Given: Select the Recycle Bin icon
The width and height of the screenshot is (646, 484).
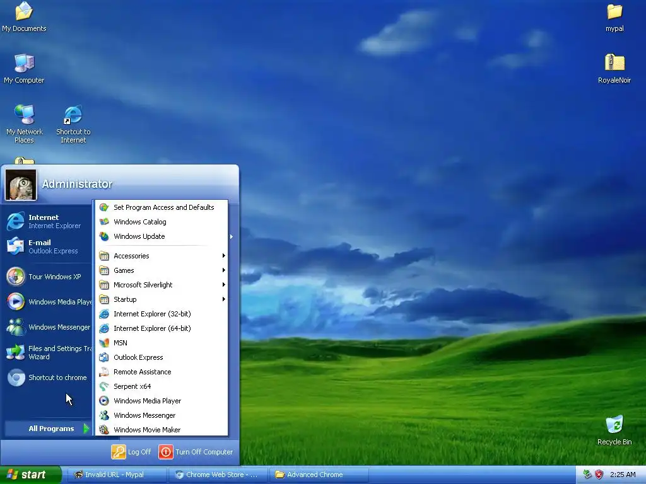Looking at the screenshot, I should coord(614,430).
